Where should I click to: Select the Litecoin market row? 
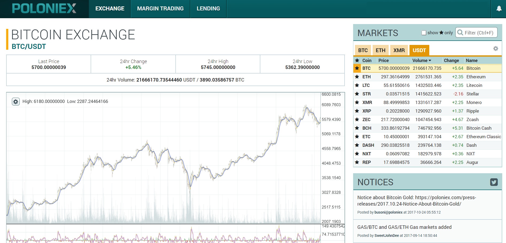(428, 85)
